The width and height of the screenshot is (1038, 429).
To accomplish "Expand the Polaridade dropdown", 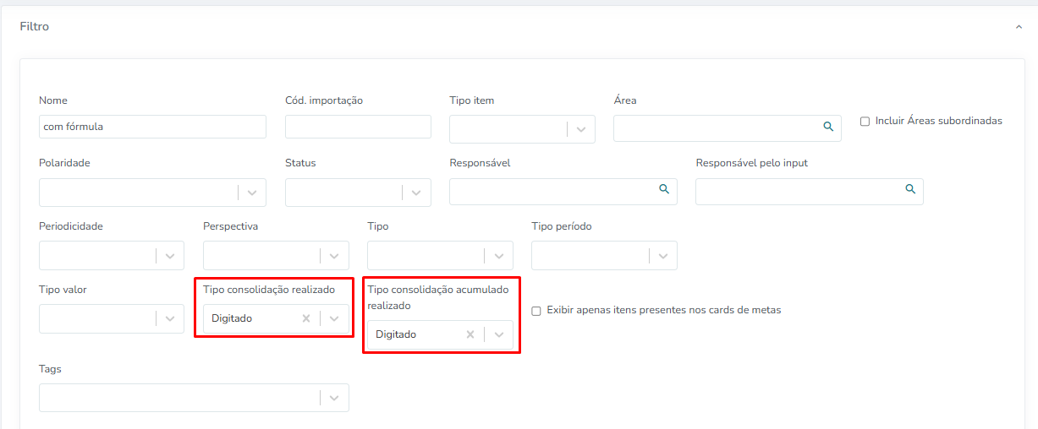I will pos(252,193).
